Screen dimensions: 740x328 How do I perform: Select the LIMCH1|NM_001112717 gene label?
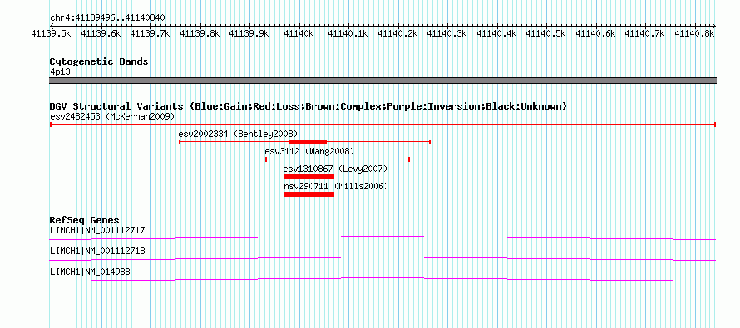click(97, 231)
